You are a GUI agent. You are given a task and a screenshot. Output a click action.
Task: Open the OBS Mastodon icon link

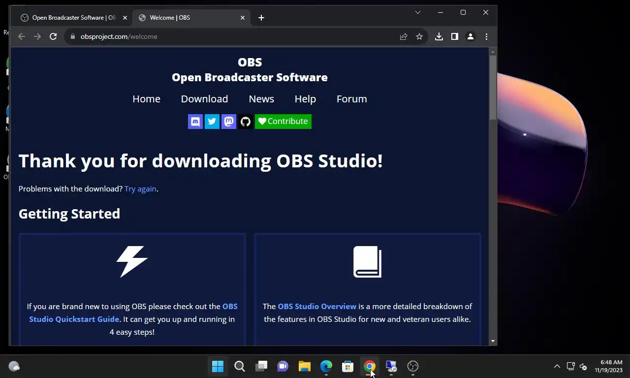[x=229, y=122]
